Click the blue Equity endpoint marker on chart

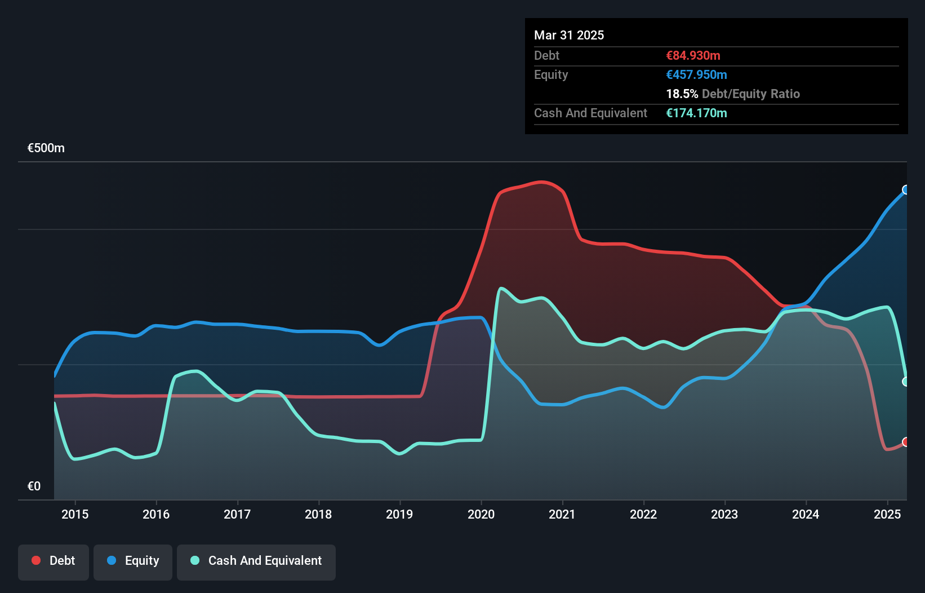pyautogui.click(x=906, y=189)
